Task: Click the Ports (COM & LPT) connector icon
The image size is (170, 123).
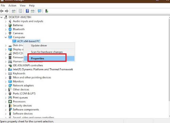Action: pyautogui.click(x=10, y=93)
